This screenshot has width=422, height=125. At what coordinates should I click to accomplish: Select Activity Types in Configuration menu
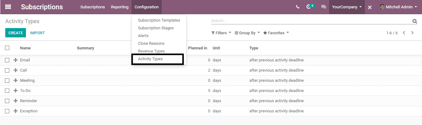[150, 59]
